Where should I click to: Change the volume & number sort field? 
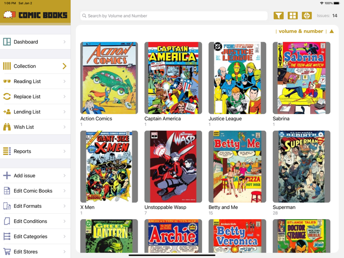(301, 31)
